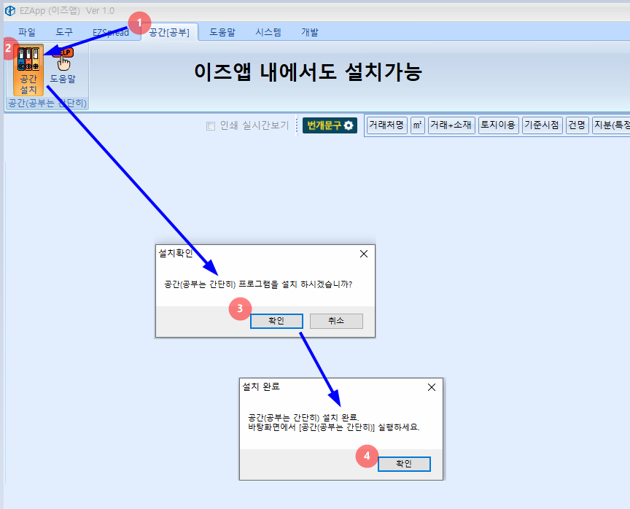Open the 도구 menu

(x=64, y=32)
